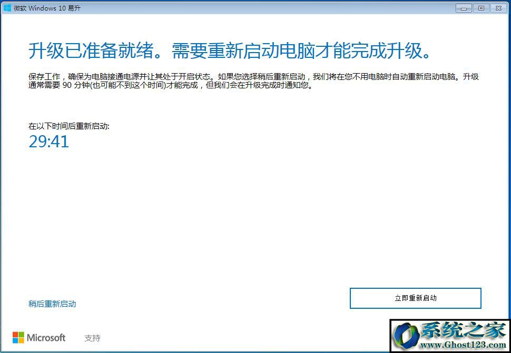Close the Windows 10 易升 window
The height and width of the screenshot is (353, 511).
pos(498,8)
